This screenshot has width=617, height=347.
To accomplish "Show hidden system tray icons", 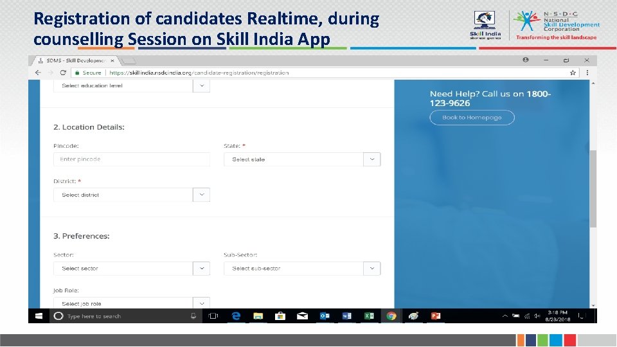I will coord(505,316).
